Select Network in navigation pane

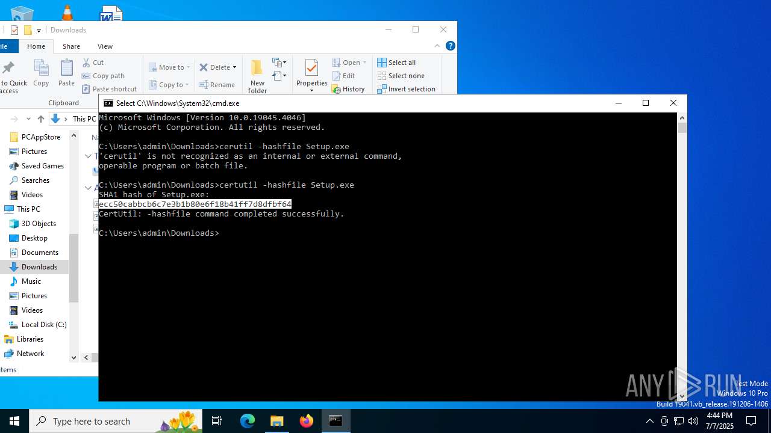pyautogui.click(x=30, y=354)
